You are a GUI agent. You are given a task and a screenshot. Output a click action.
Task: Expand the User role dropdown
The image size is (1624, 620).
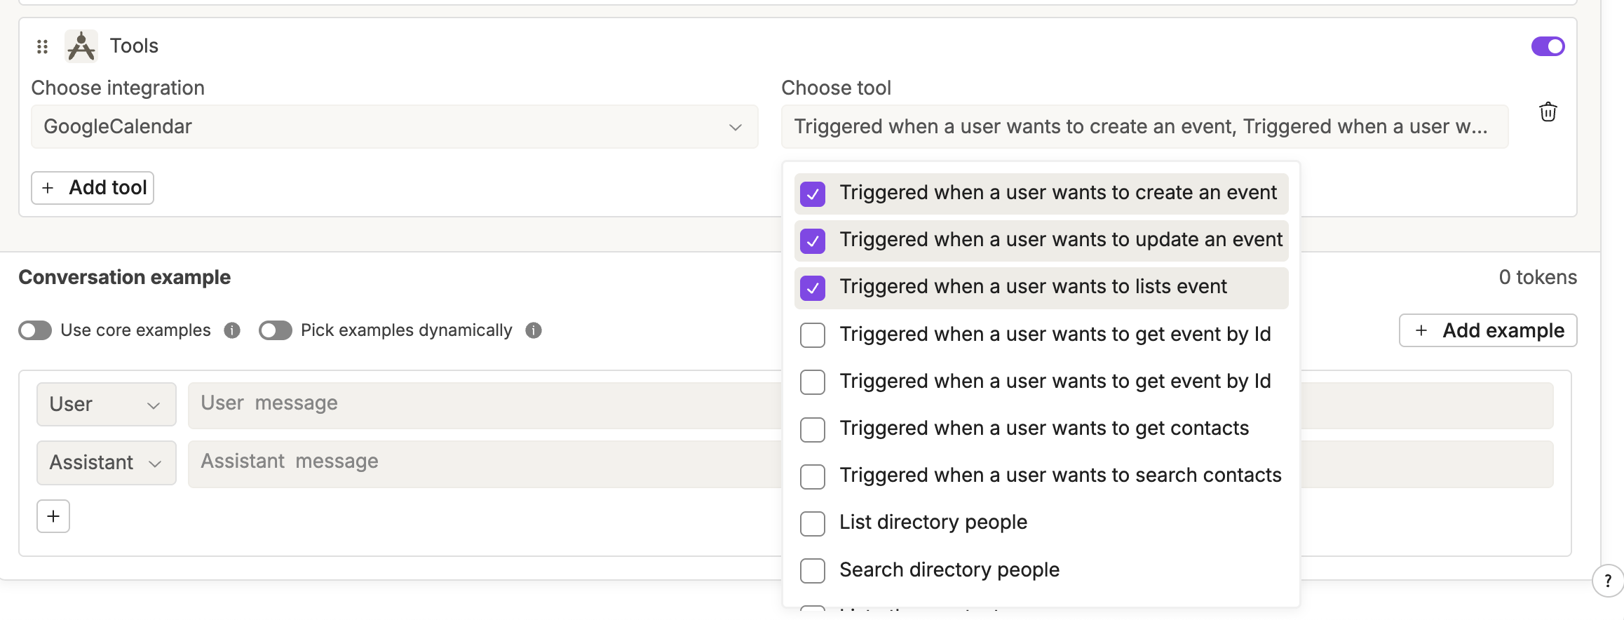point(106,404)
